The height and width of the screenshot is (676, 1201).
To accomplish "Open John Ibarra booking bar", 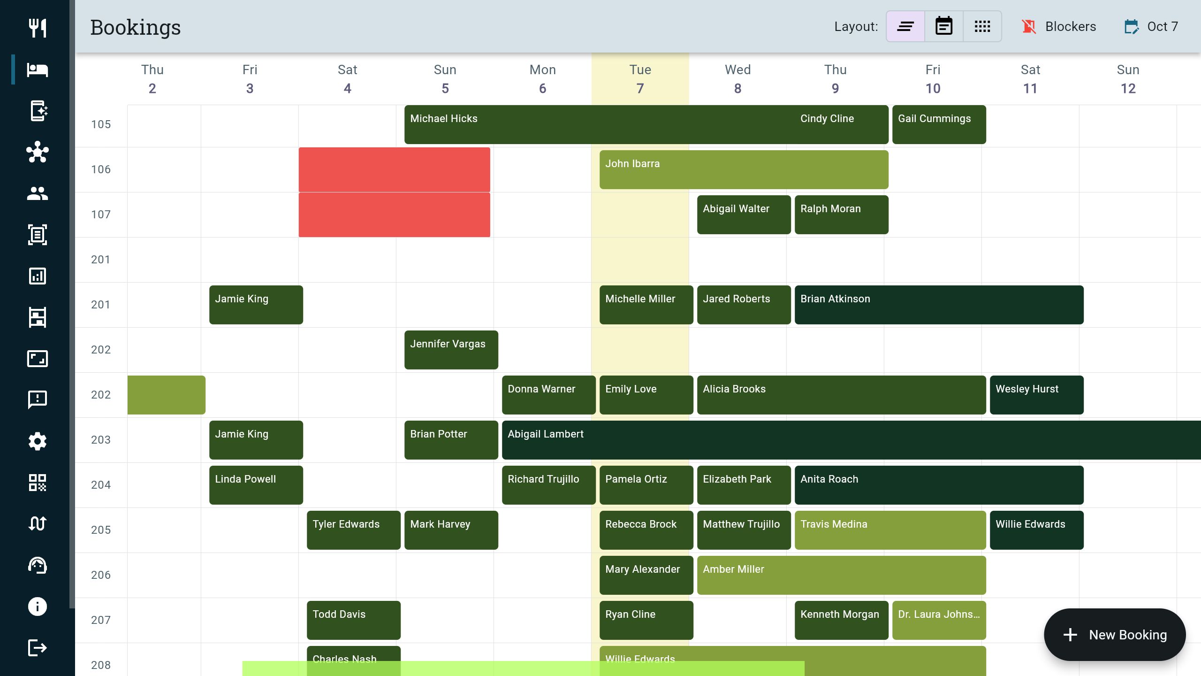I will [744, 169].
